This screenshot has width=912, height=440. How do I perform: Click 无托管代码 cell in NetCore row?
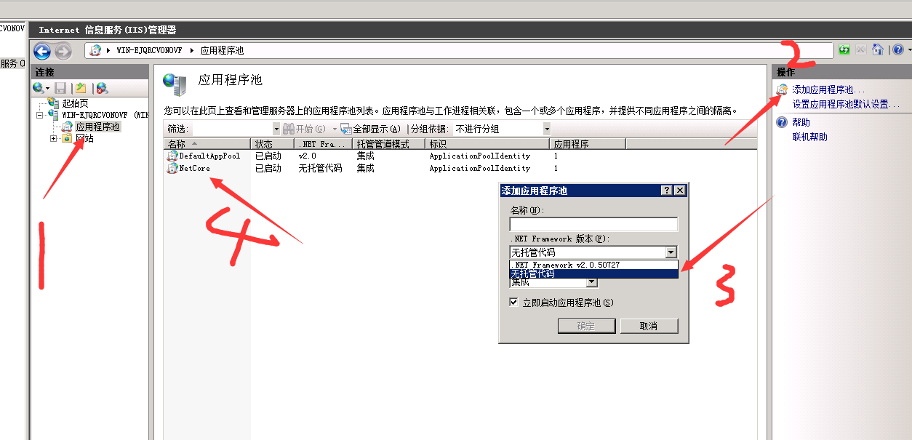point(320,168)
